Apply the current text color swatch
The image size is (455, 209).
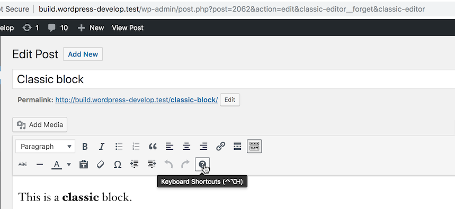click(x=57, y=165)
